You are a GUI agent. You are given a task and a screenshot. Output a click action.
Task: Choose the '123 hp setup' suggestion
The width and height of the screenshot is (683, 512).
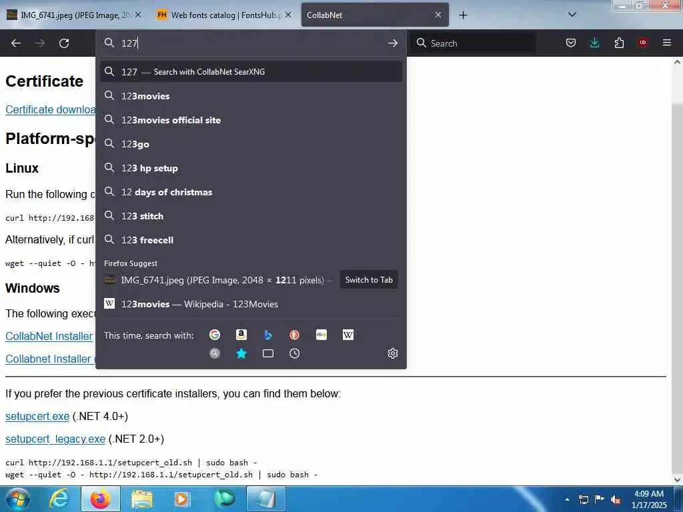[251, 168]
